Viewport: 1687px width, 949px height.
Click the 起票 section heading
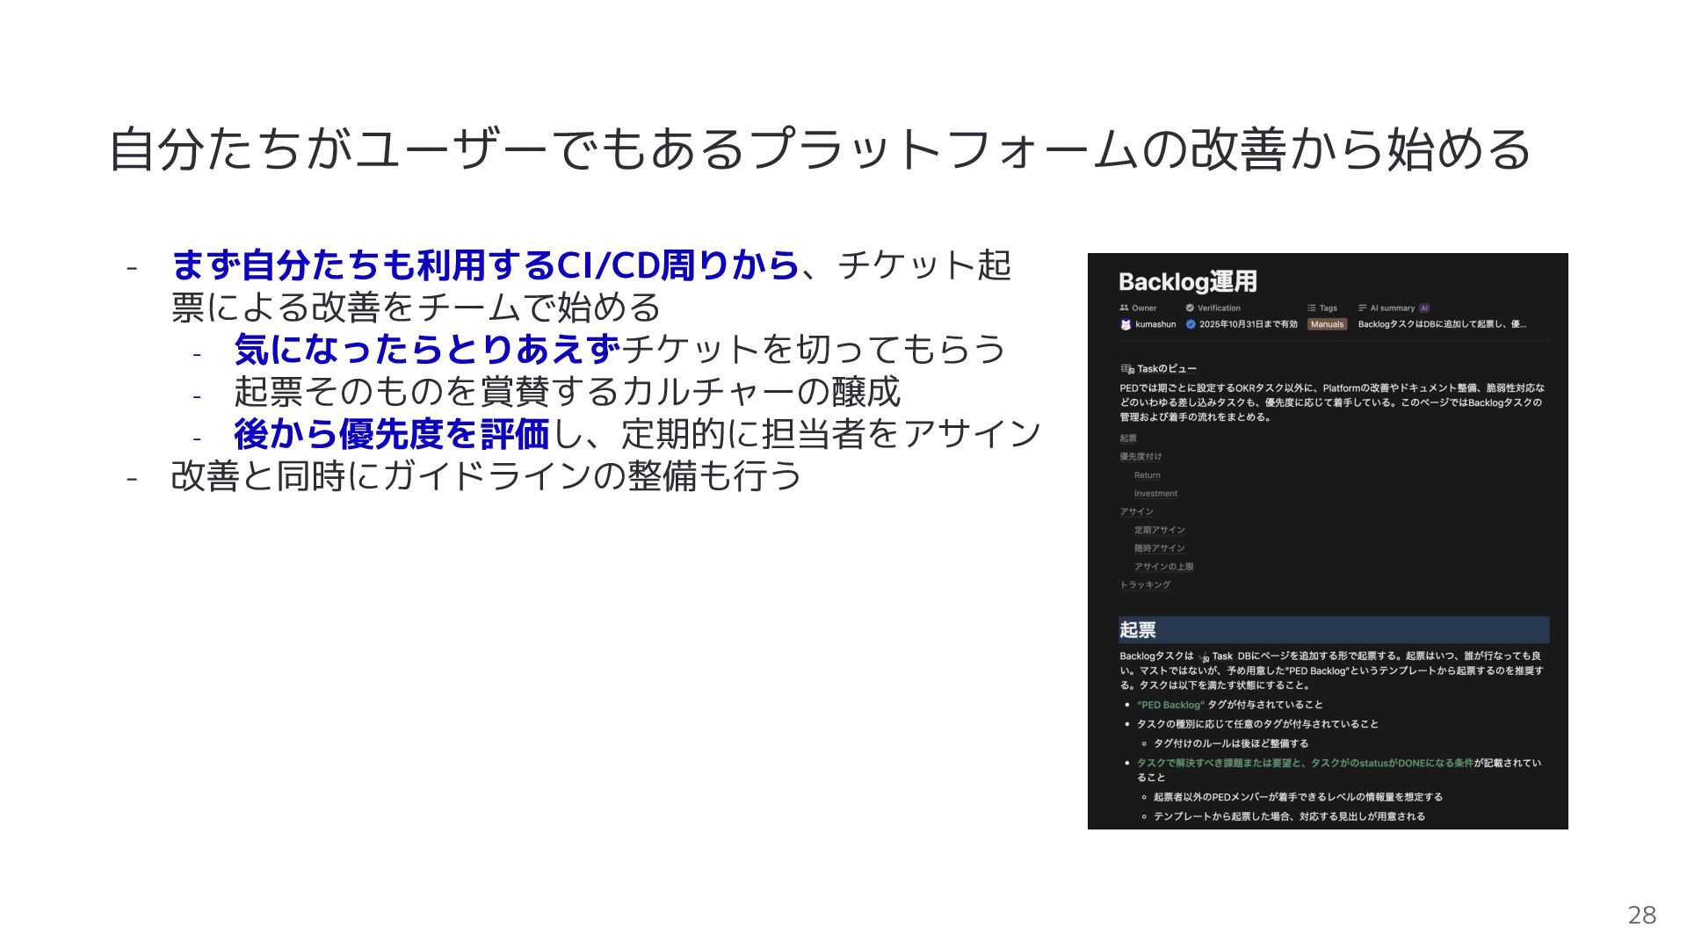point(1138,630)
